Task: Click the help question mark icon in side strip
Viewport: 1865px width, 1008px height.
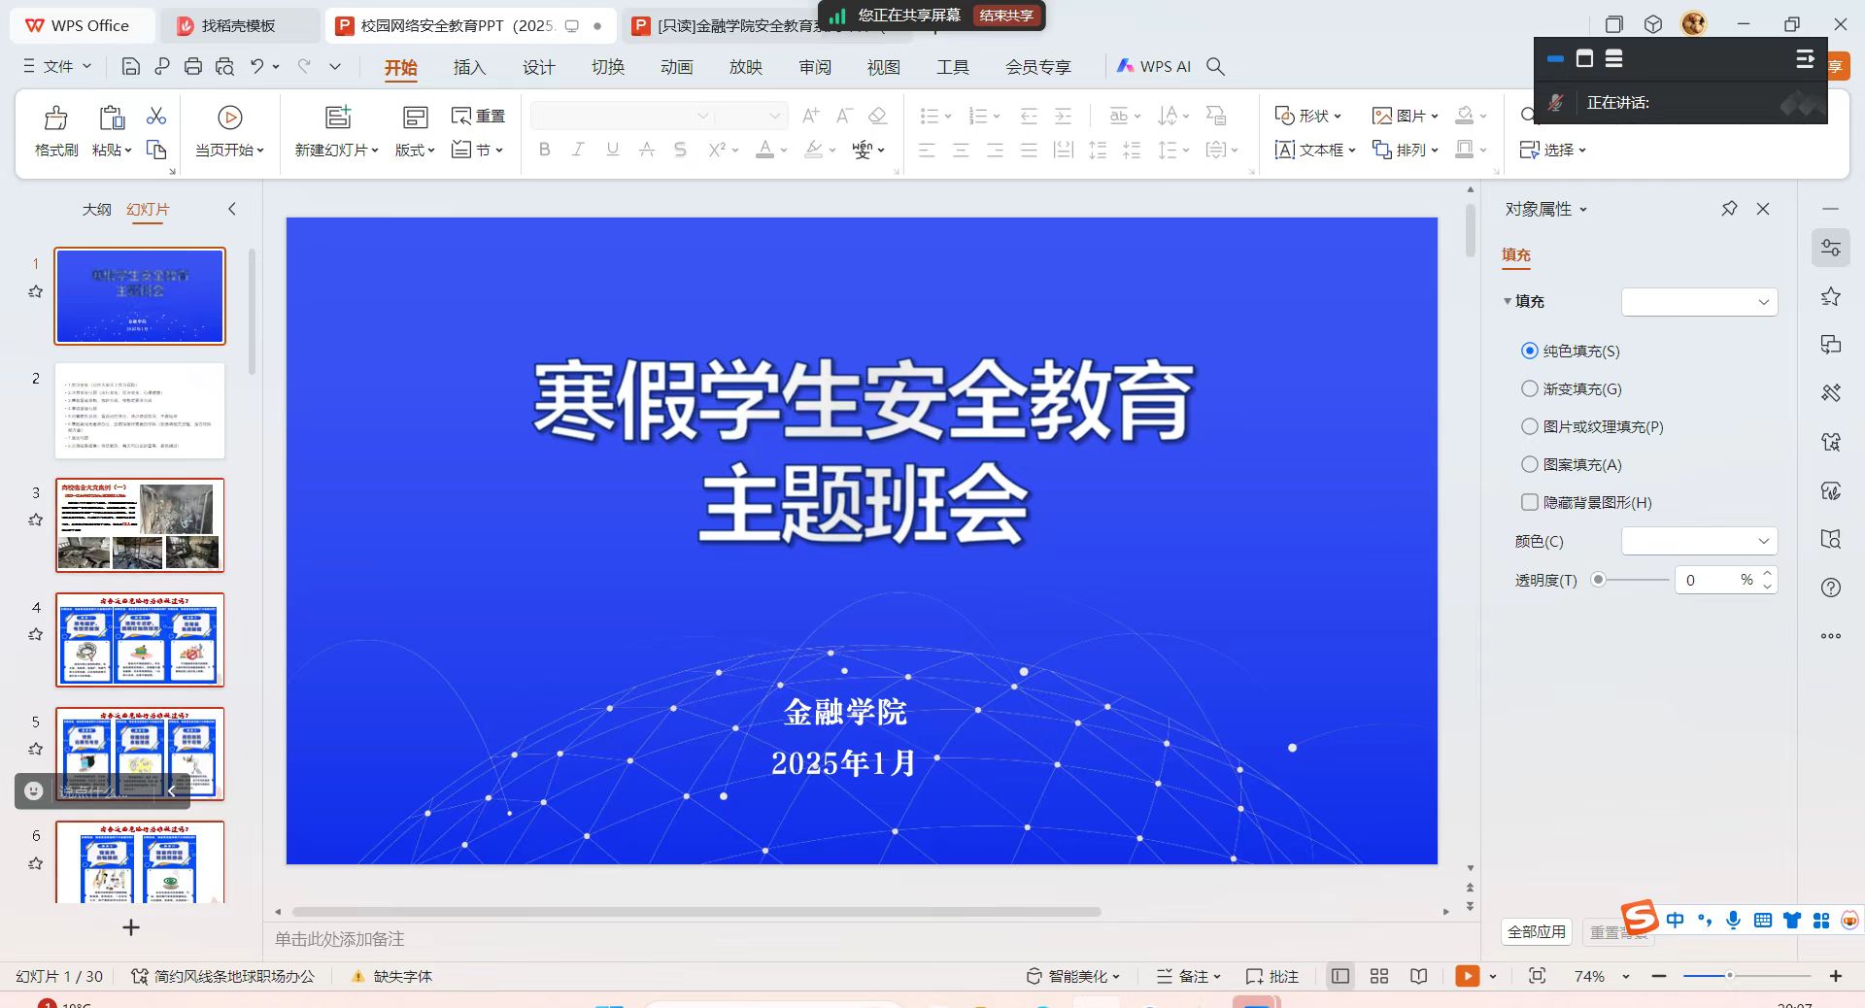Action: [x=1831, y=588]
